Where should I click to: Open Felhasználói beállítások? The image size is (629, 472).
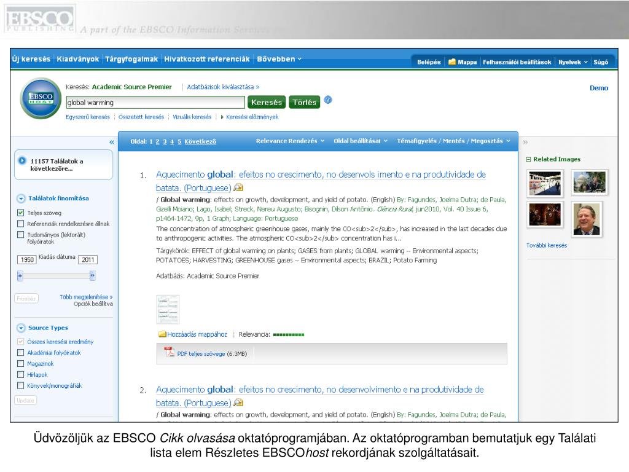tap(517, 62)
